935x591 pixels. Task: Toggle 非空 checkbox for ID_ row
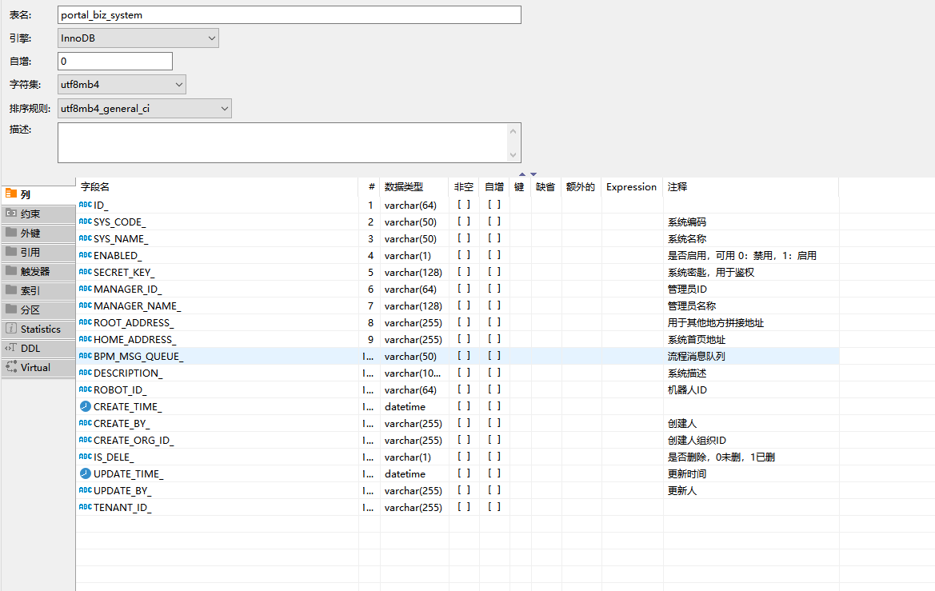coord(464,205)
